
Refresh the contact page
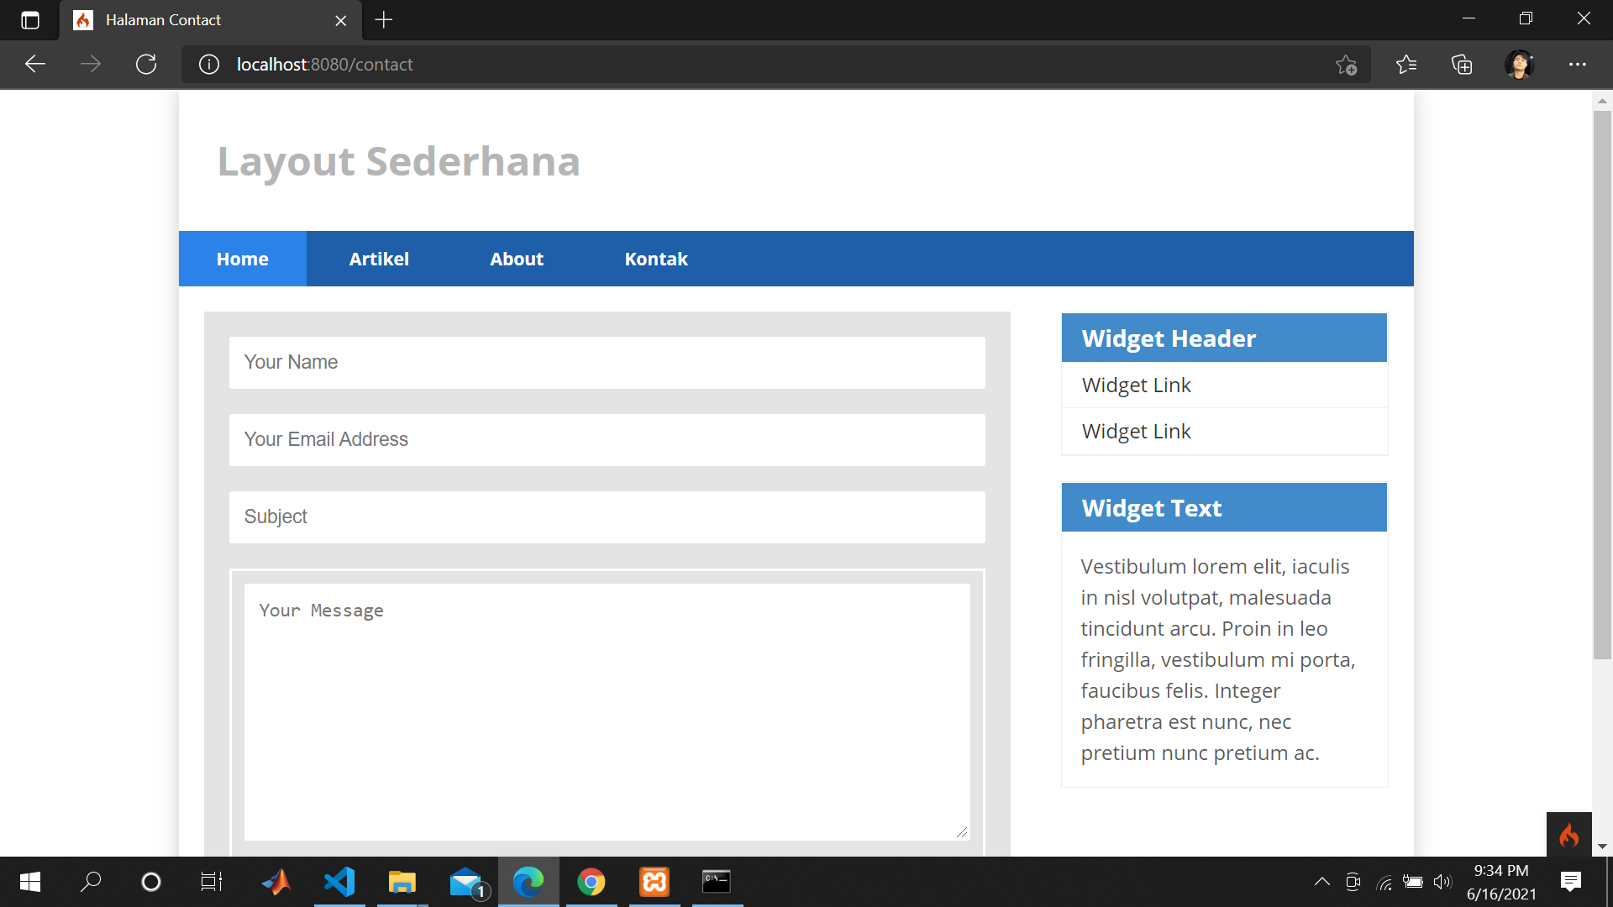point(146,64)
